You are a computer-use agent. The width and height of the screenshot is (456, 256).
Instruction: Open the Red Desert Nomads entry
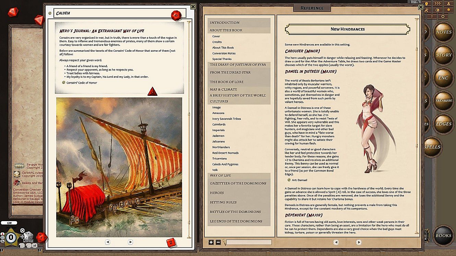[226, 153]
